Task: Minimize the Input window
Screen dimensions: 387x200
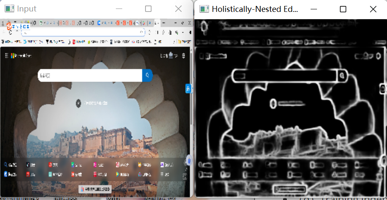Action: (x=118, y=9)
